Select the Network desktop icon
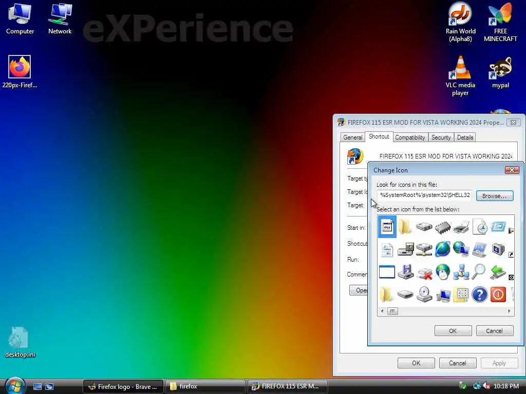 (x=60, y=19)
